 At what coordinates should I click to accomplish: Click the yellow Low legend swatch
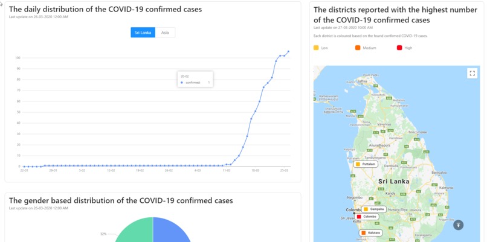pos(316,48)
